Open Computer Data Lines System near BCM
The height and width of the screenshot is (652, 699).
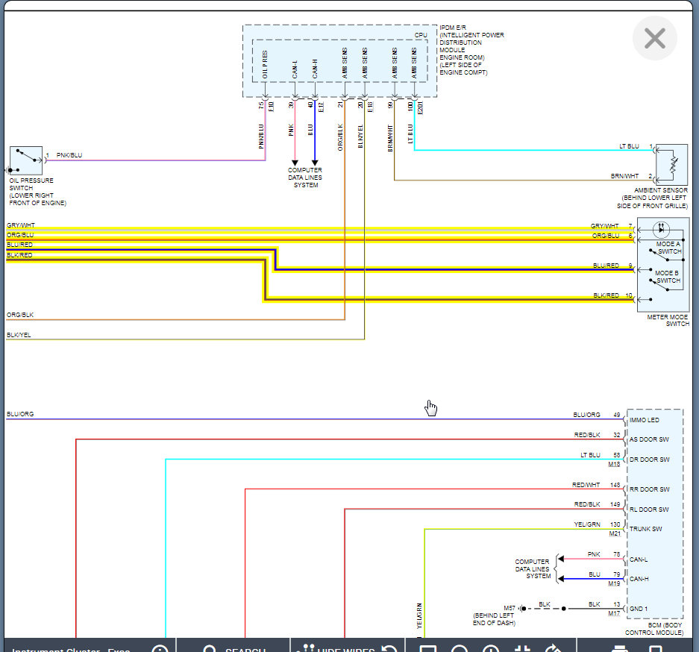533,568
